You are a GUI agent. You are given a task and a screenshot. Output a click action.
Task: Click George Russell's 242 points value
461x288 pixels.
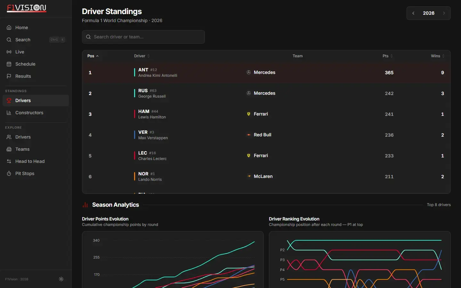coord(389,93)
